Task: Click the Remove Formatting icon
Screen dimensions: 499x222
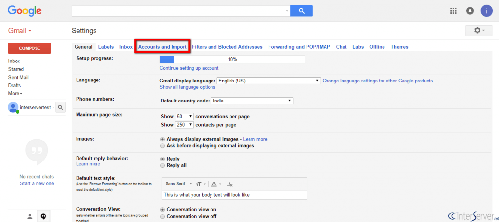Action: [x=230, y=184]
